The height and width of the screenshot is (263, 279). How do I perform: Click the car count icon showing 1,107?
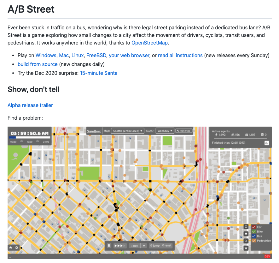click(x=247, y=135)
